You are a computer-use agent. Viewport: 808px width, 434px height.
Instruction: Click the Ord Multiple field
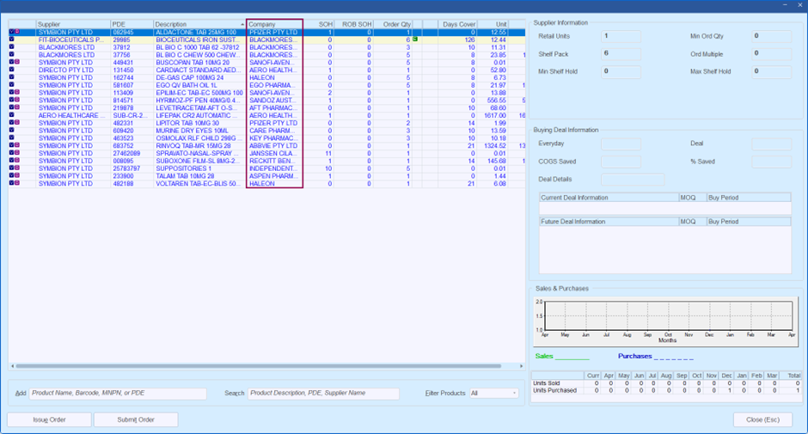(771, 53)
